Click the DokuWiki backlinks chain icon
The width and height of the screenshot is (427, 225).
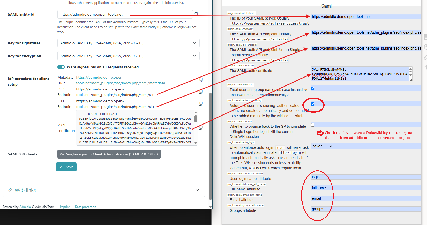tap(425, 57)
